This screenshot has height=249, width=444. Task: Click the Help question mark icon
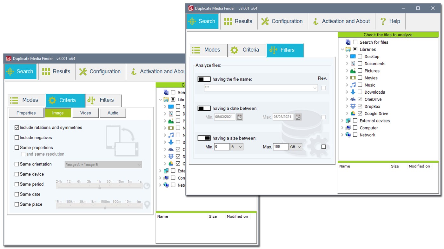click(x=384, y=21)
